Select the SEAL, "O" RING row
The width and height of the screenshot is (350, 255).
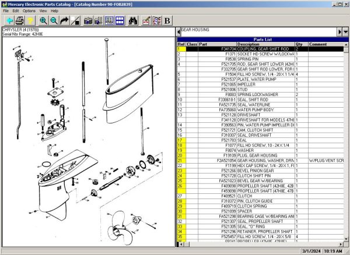tap(261, 226)
